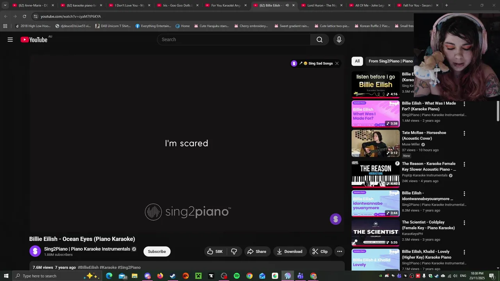Share the video
This screenshot has width=500, height=281.
pos(257,252)
